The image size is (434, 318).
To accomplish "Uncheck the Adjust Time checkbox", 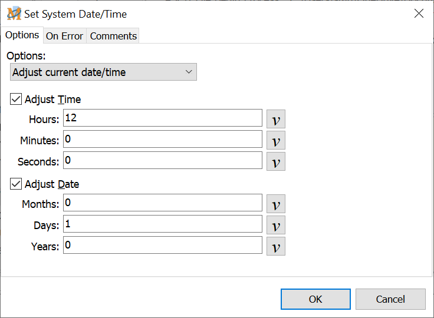I will 16,100.
